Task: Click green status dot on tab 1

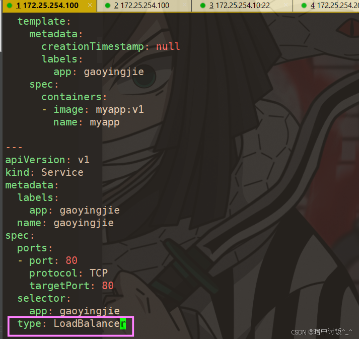Action: 10,6
